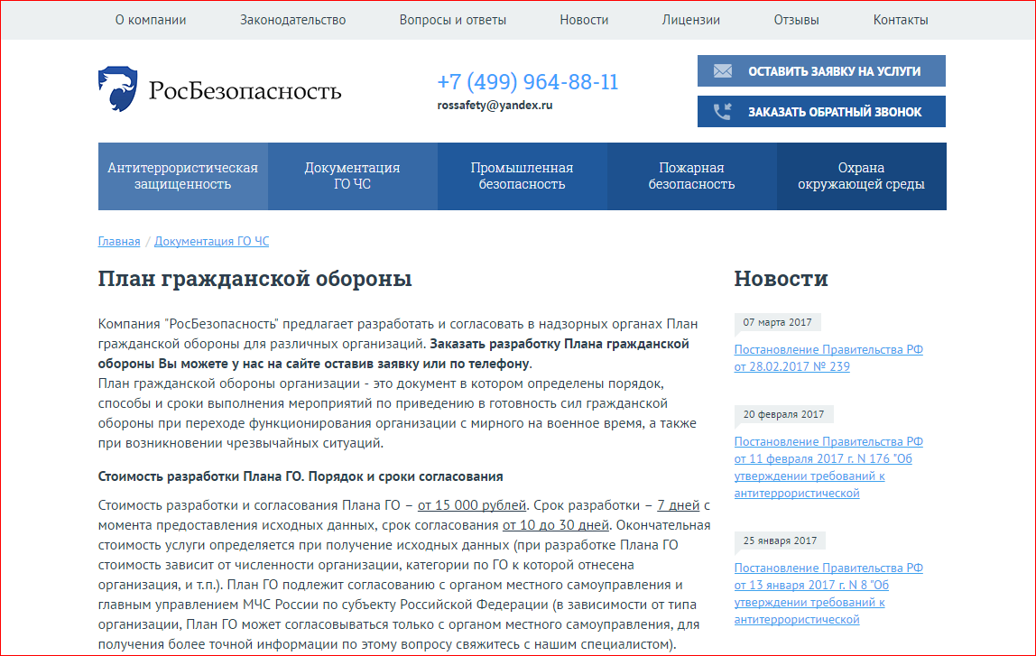Open the Лицензии menu item
The image size is (1036, 656).
point(690,20)
